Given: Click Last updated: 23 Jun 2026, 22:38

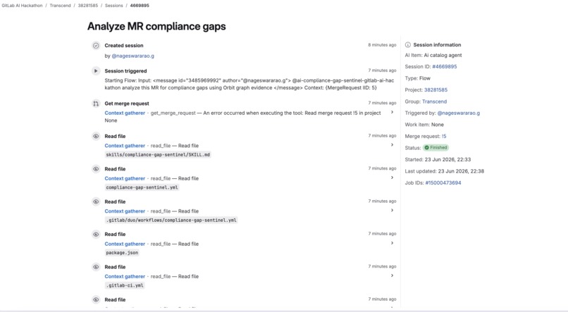Looking at the screenshot, I should pos(445,171).
